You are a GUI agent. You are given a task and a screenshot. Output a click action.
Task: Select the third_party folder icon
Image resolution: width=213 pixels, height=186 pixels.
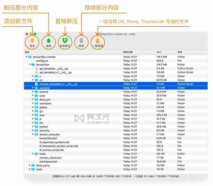34,165
